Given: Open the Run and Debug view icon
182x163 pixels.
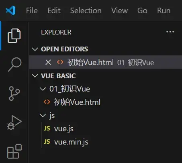Looking at the screenshot, I should point(14,122).
